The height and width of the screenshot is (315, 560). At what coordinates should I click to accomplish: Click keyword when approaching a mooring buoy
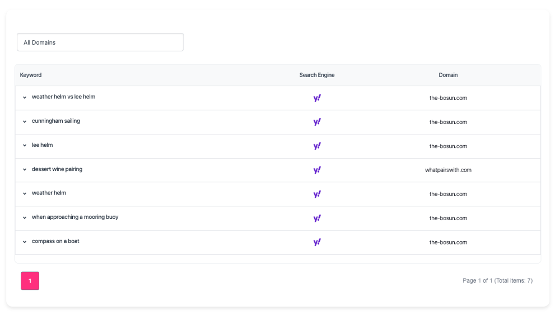[x=75, y=217]
